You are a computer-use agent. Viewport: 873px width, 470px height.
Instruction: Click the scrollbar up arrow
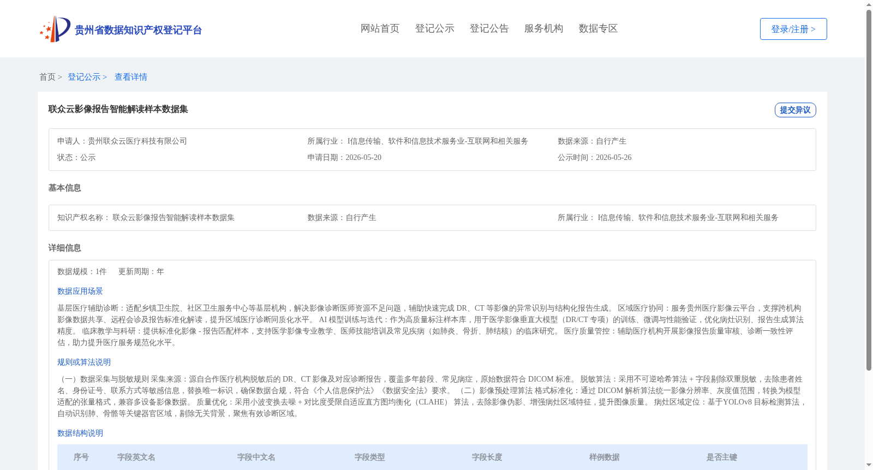[869, 4]
